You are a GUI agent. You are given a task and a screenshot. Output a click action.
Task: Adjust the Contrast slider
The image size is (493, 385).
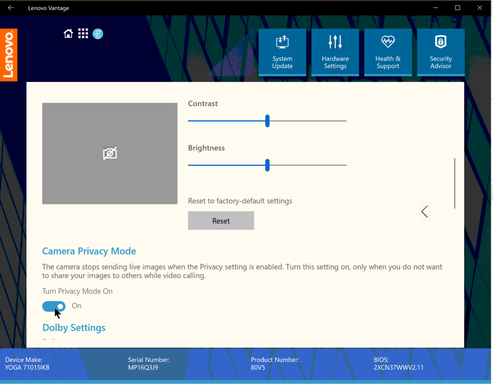pyautogui.click(x=267, y=121)
